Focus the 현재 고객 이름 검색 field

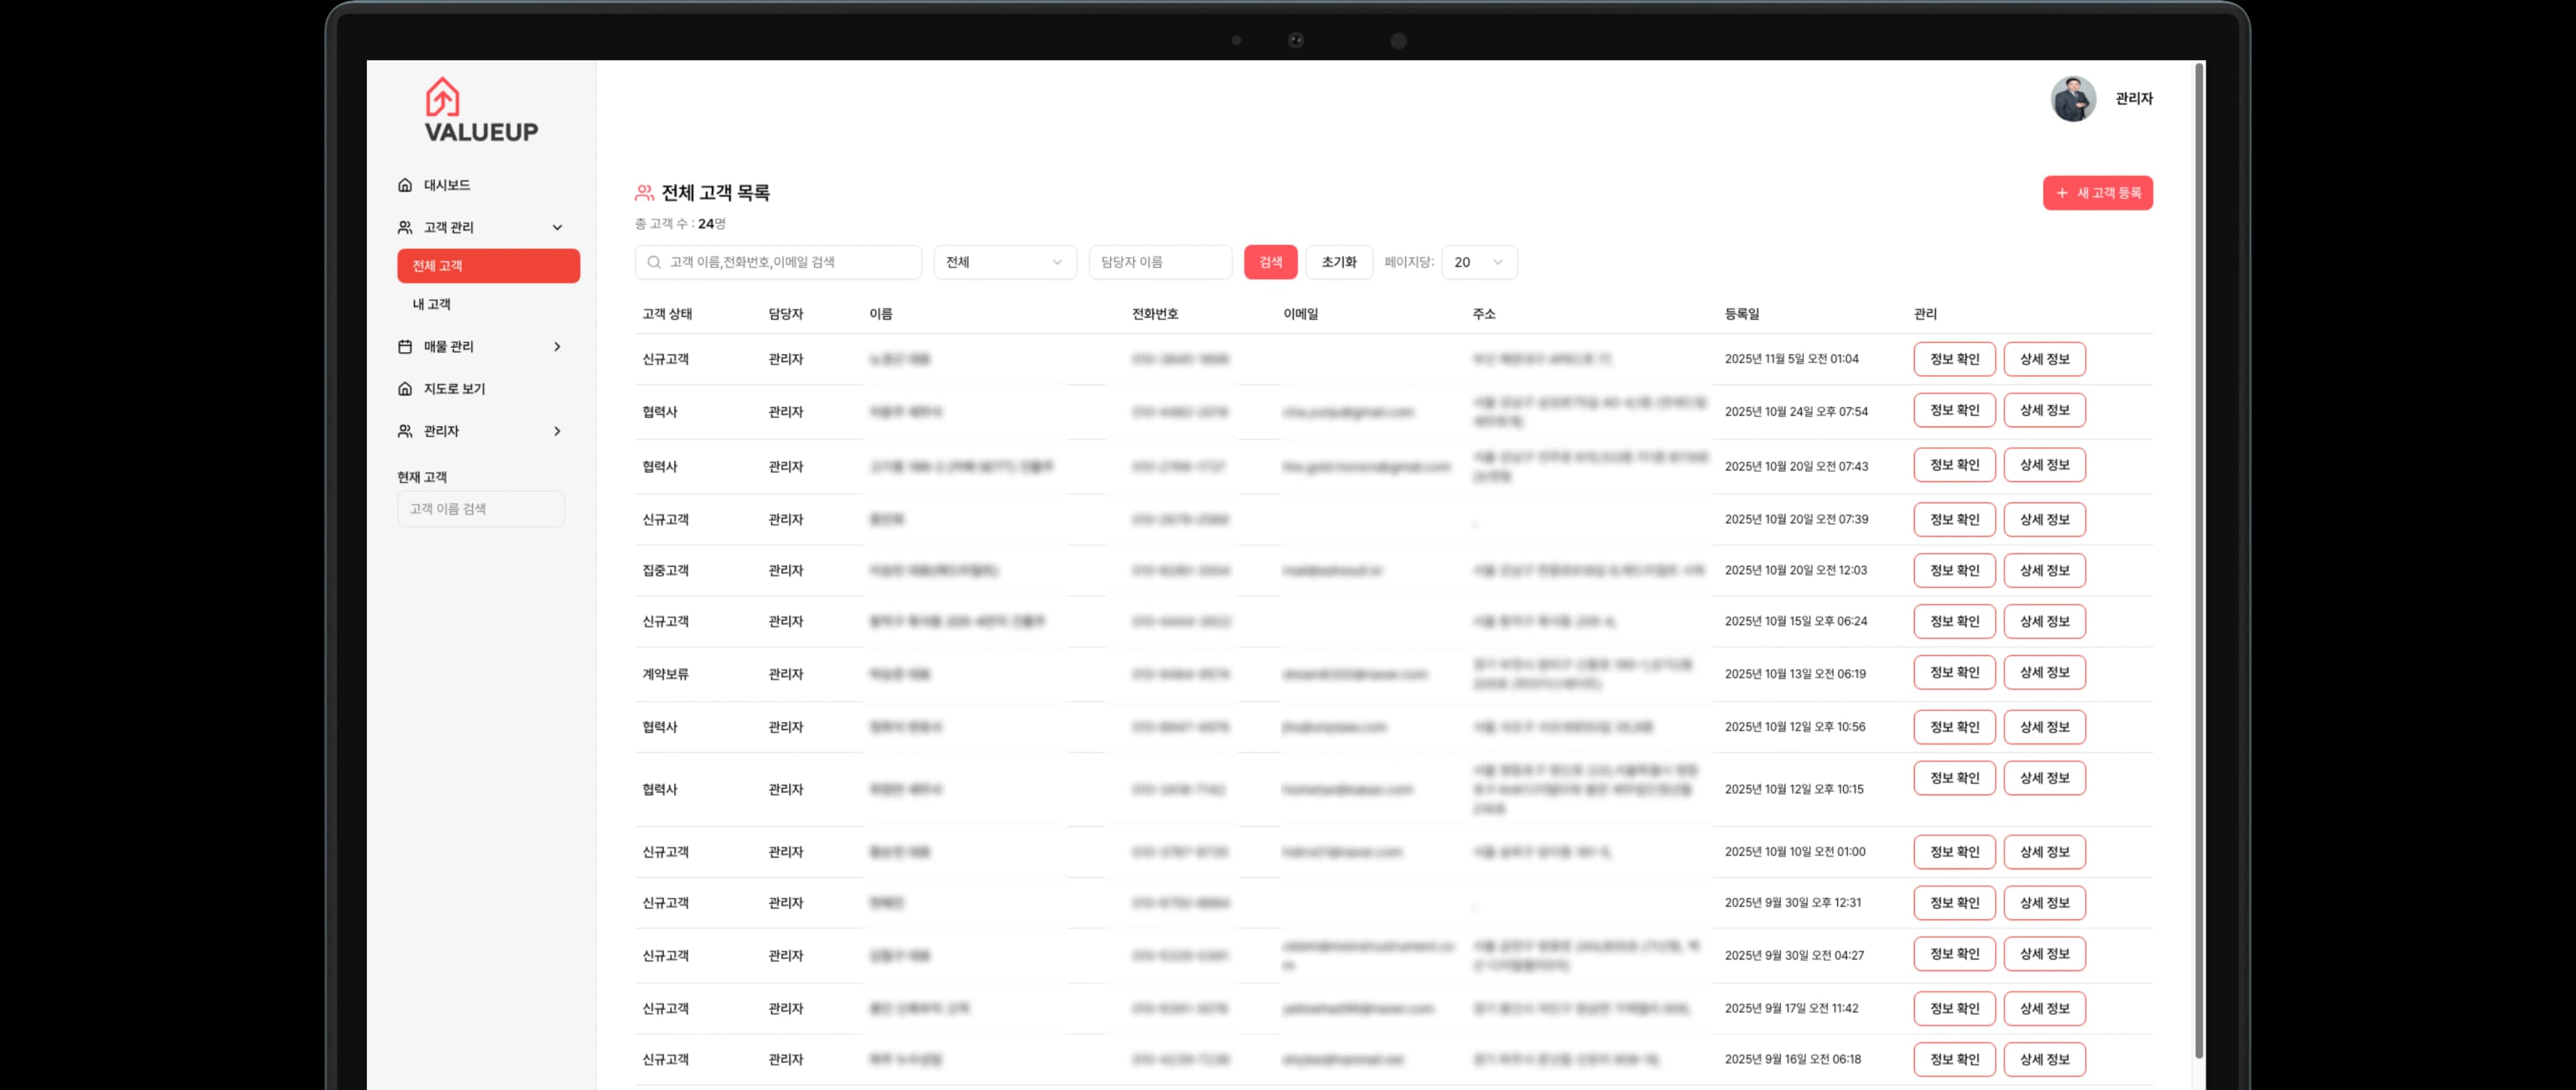(480, 509)
